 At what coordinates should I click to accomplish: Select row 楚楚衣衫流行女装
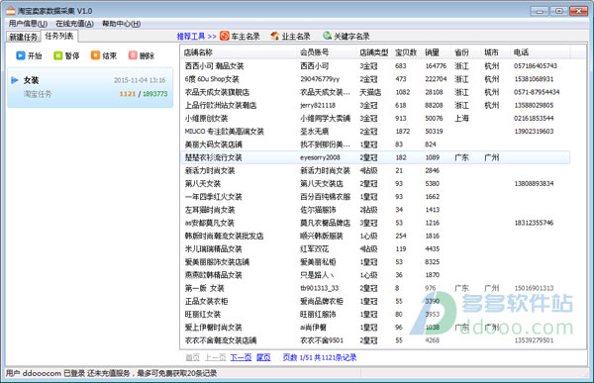point(375,157)
